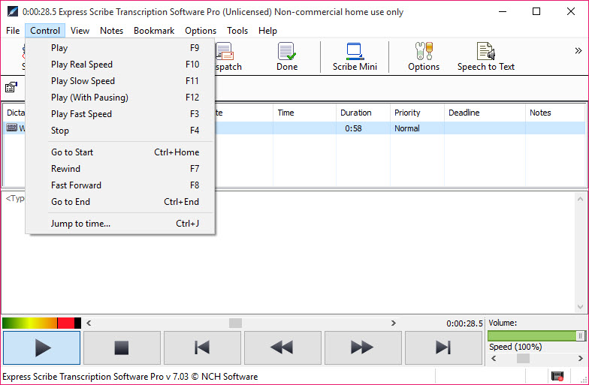Click the rewind double-arrow button
Screen dimensions: 589x385
282,347
